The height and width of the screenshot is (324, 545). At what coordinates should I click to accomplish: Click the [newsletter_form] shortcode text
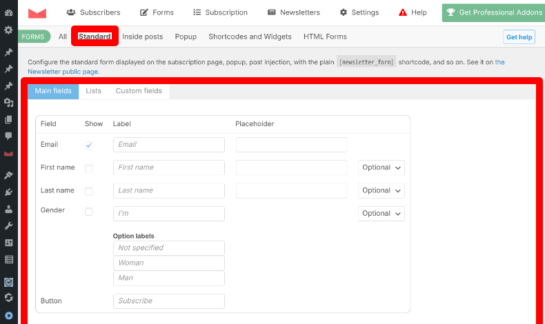(x=366, y=62)
